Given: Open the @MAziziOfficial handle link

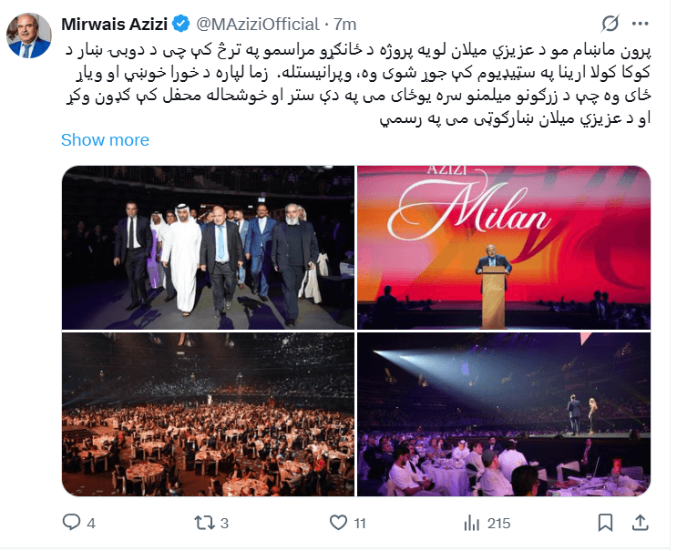Looking at the screenshot, I should tap(258, 25).
